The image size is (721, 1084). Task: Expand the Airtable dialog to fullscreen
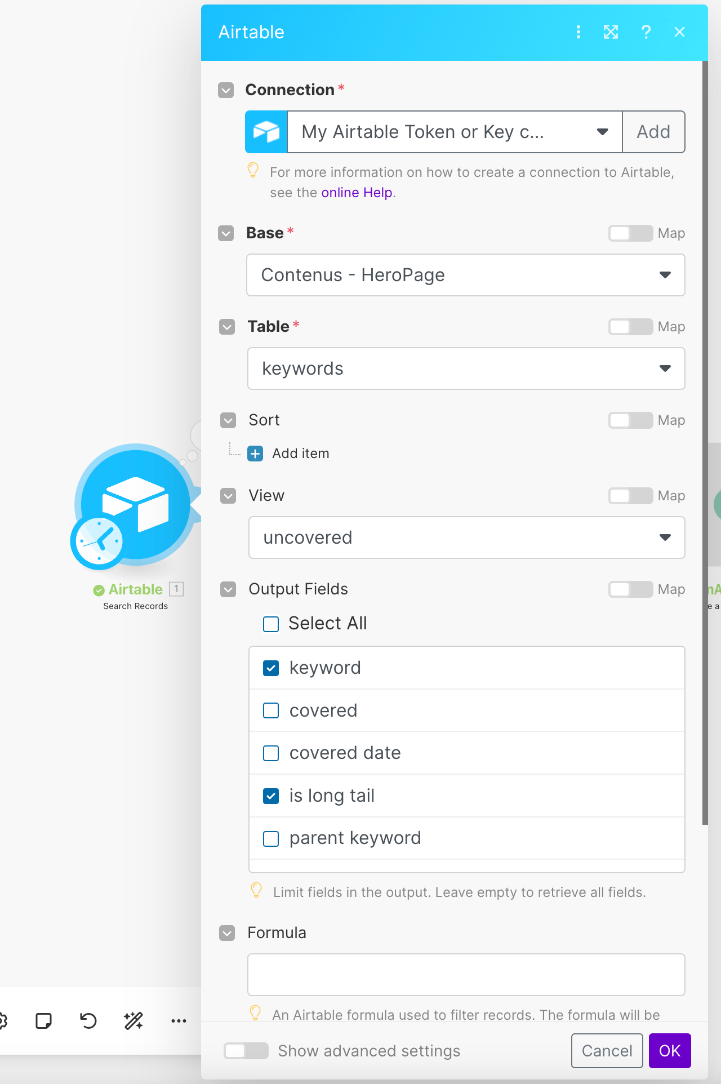611,32
